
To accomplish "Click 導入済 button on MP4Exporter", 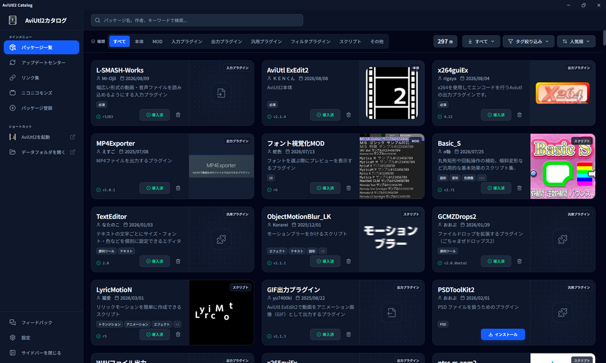I will pyautogui.click(x=154, y=188).
